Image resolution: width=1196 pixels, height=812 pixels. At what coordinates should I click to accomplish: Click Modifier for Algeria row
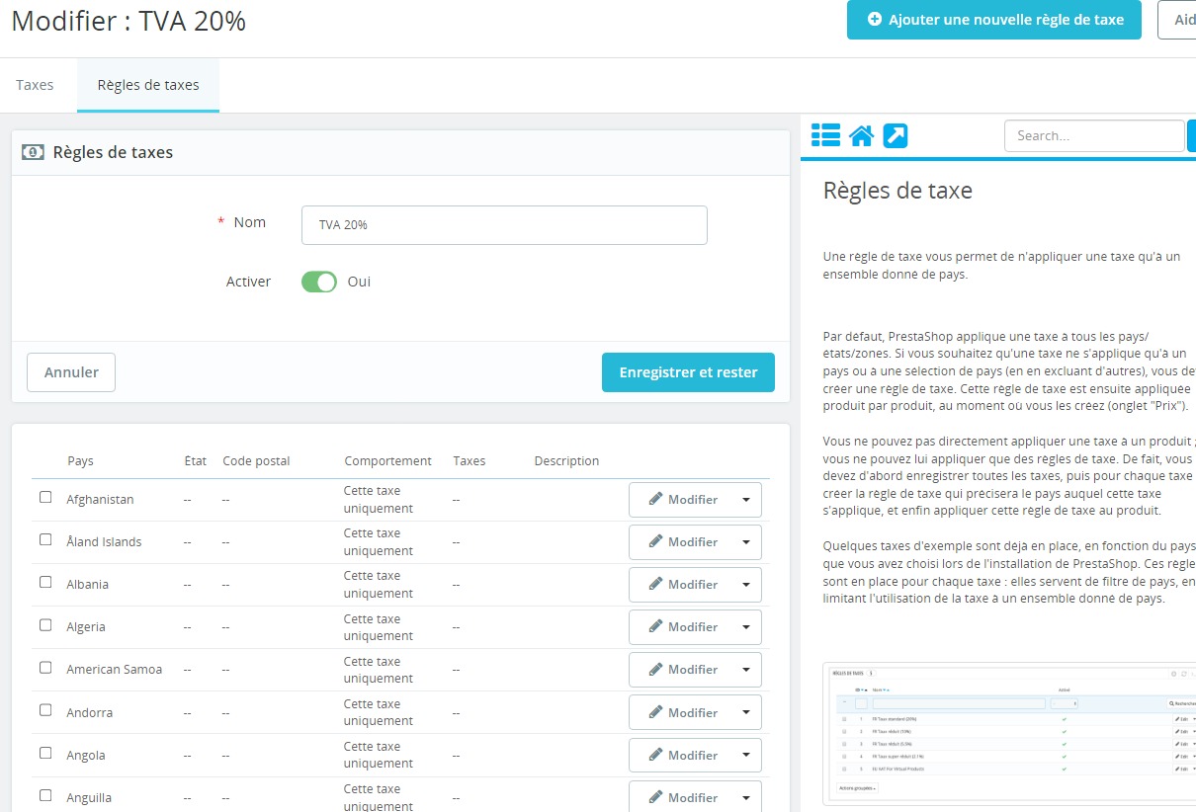(x=681, y=627)
